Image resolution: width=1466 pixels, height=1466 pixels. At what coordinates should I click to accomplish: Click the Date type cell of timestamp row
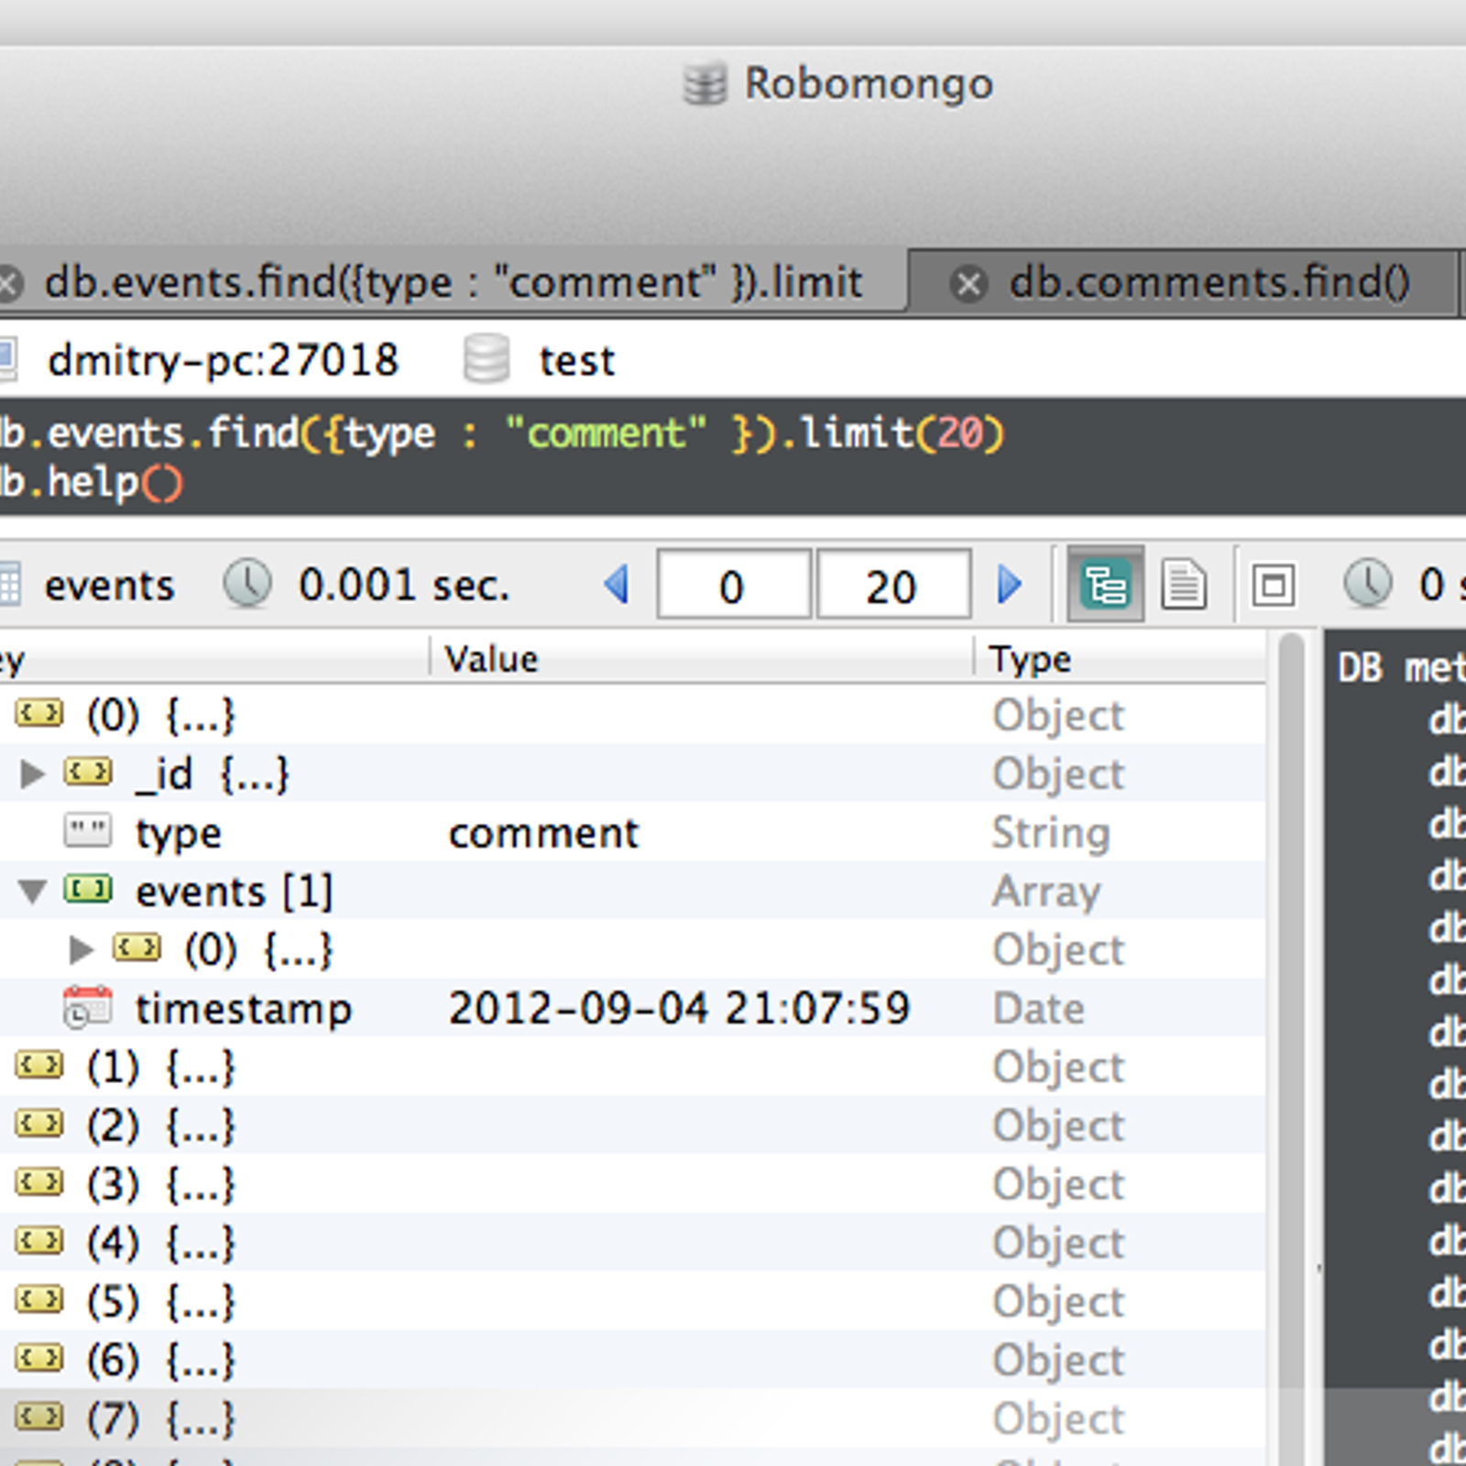coord(1039,1009)
